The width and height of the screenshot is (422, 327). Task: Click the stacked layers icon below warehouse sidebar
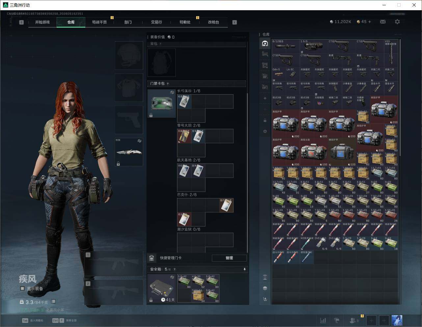click(265, 288)
